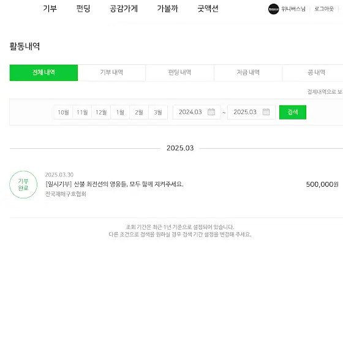Image resolution: width=343 pixels, height=343 pixels.
Task: Click the 로그아웃 link
Action: (324, 9)
